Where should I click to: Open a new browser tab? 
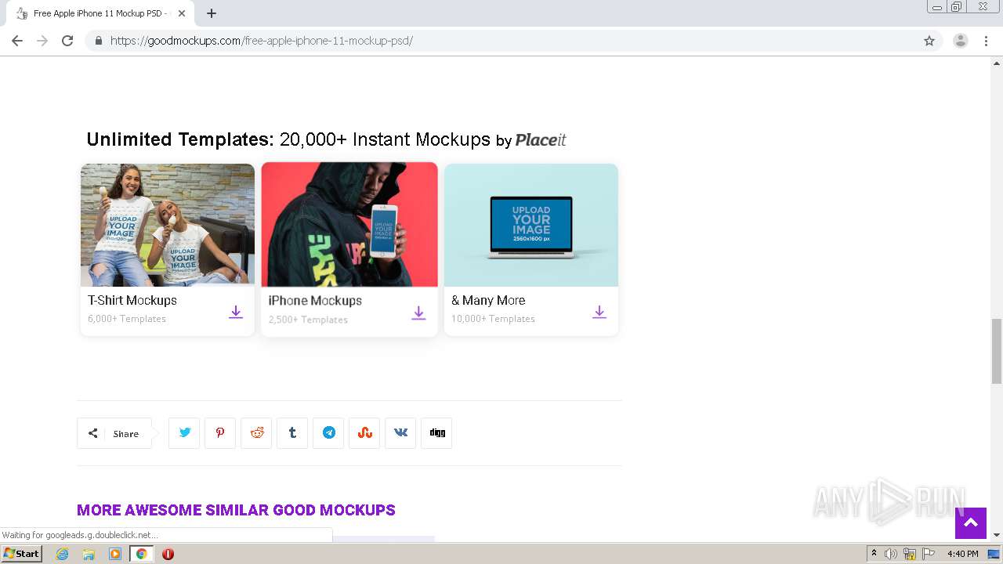point(212,13)
